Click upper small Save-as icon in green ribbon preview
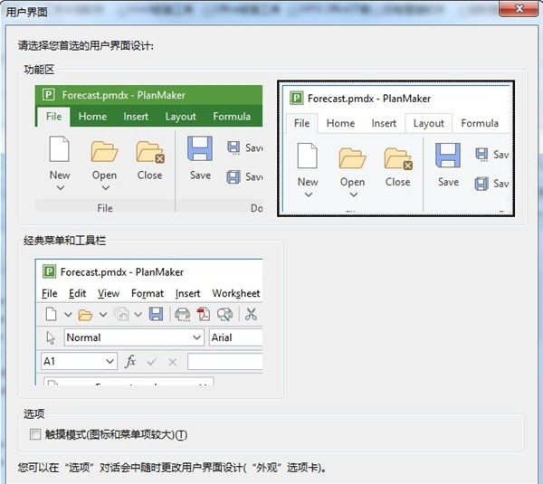543x484 pixels. tap(233, 147)
